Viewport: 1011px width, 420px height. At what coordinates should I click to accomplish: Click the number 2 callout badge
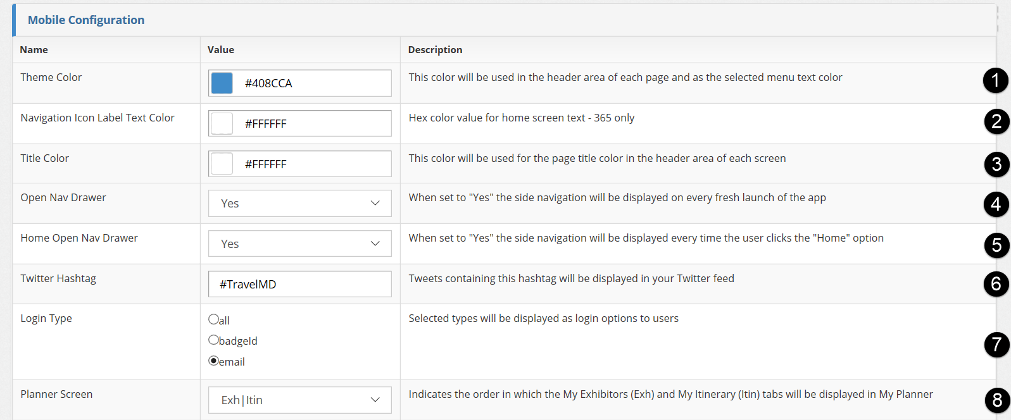coord(996,121)
